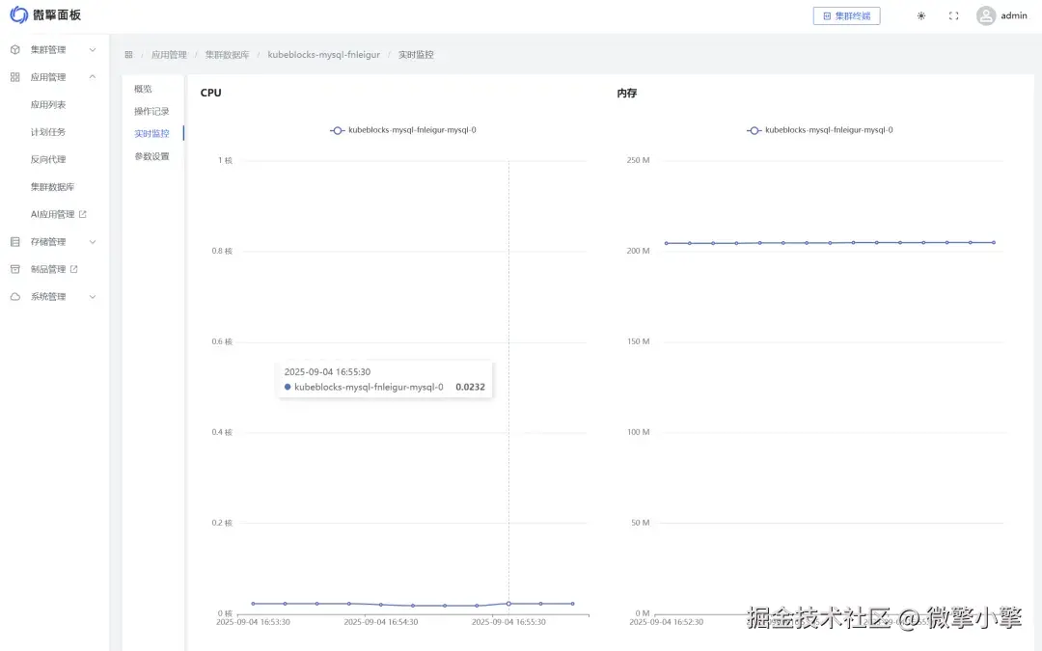The height and width of the screenshot is (651, 1042).
Task: Open the 集群终端 button
Action: 847,16
